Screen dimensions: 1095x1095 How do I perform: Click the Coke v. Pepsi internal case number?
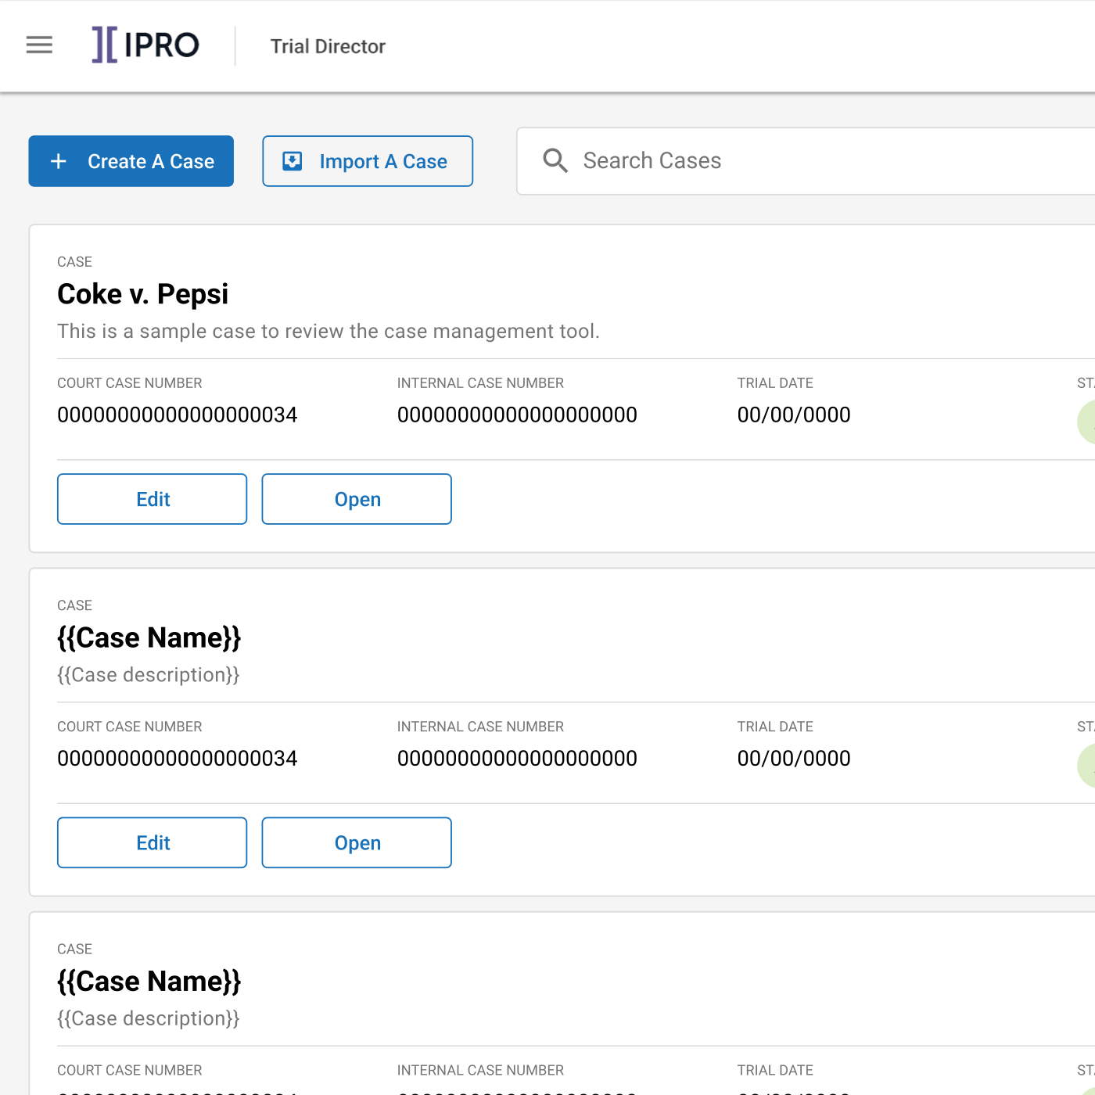pyautogui.click(x=517, y=415)
